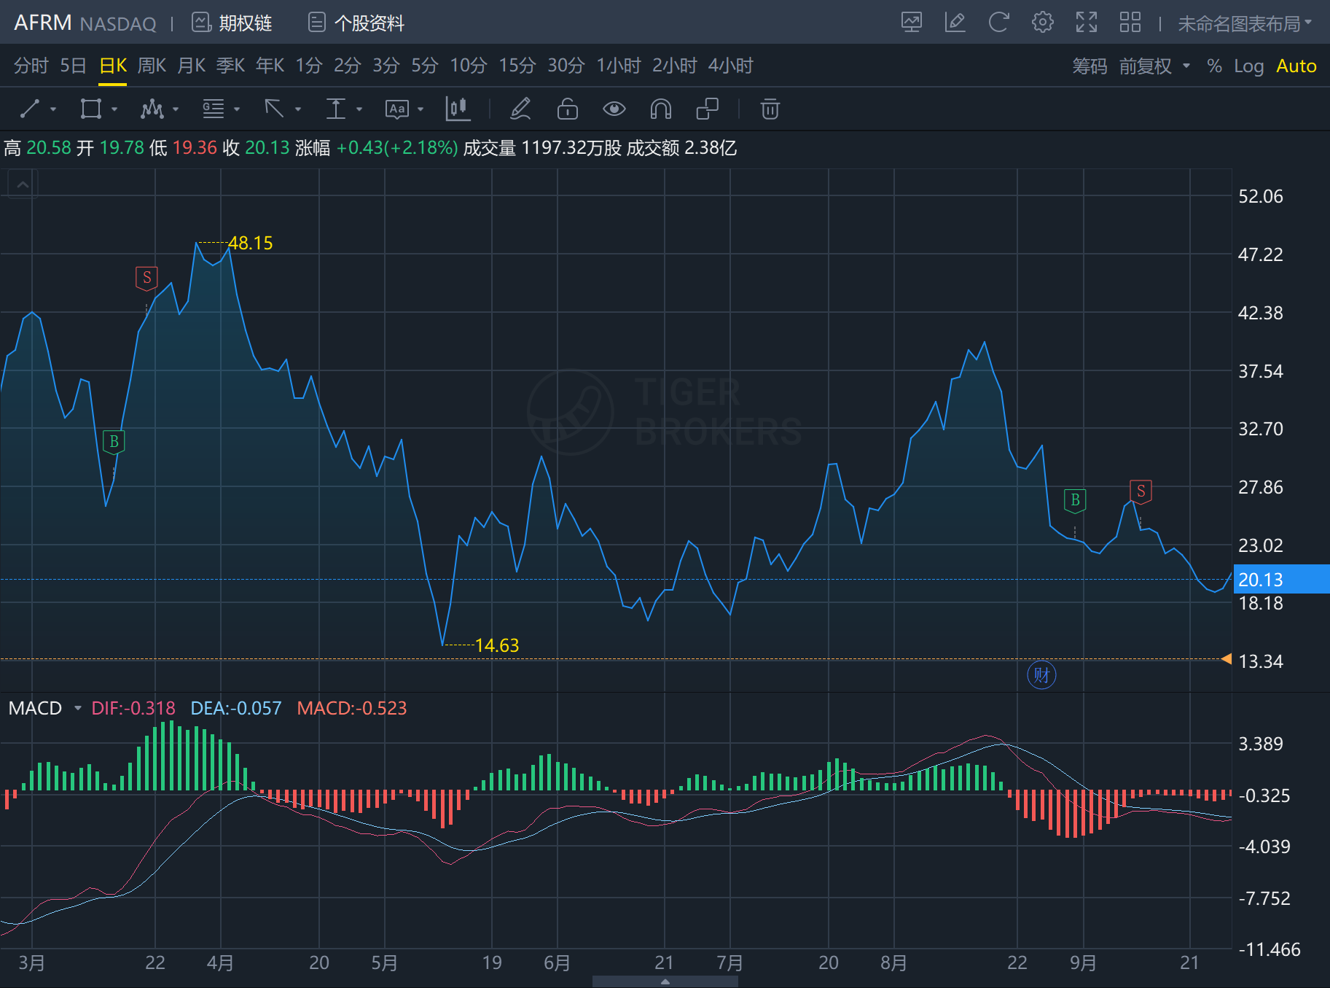Toggle Log scale mode

pyautogui.click(x=1248, y=66)
